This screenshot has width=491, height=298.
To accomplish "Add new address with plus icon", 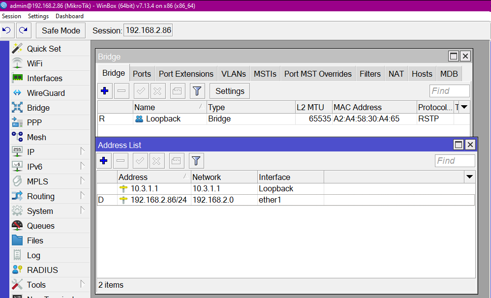I will point(104,161).
